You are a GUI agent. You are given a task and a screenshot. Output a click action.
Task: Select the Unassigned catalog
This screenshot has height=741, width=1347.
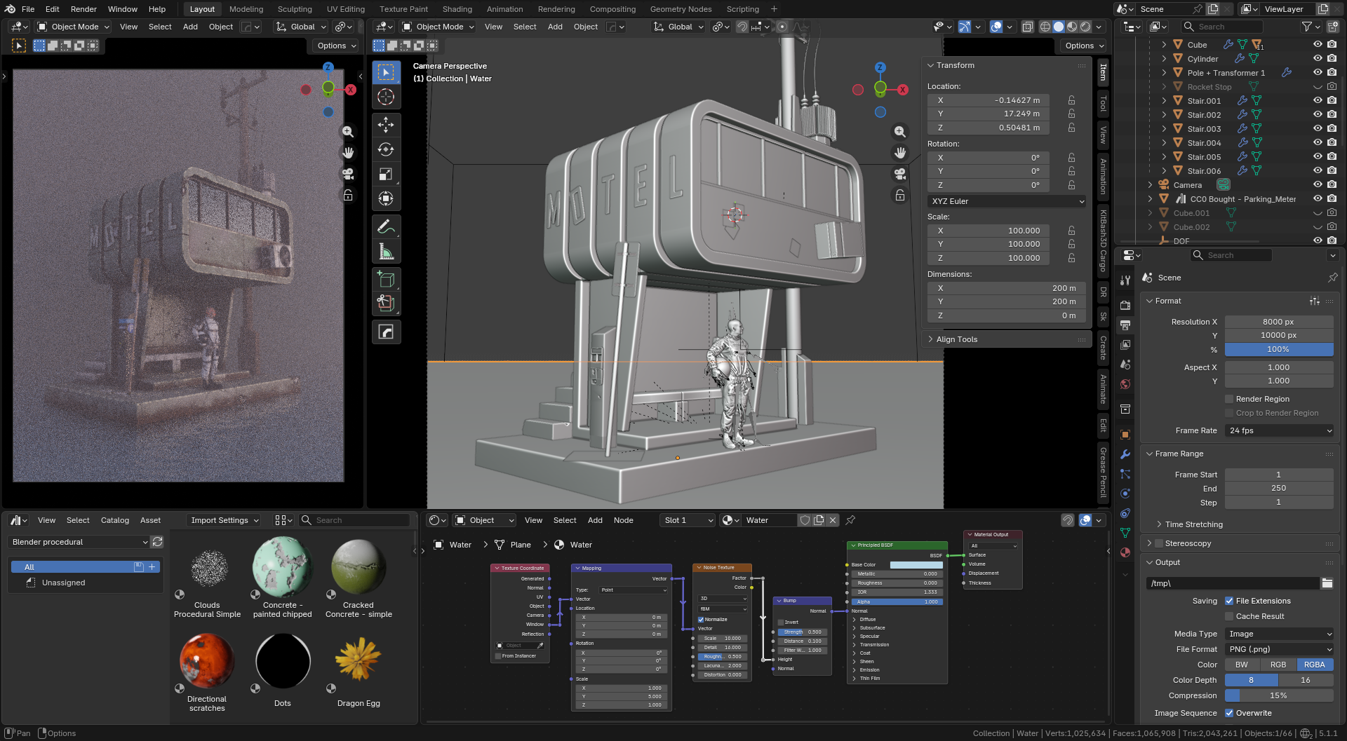63,583
